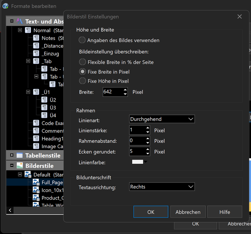
Task: Open the Linienfarbe color swatch picker
Action: tap(139, 162)
